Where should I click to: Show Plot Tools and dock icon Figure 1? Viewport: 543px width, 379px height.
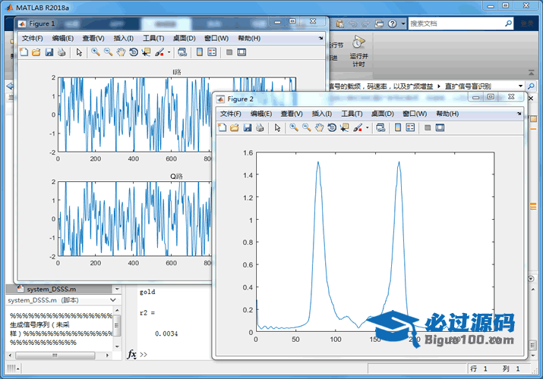242,52
